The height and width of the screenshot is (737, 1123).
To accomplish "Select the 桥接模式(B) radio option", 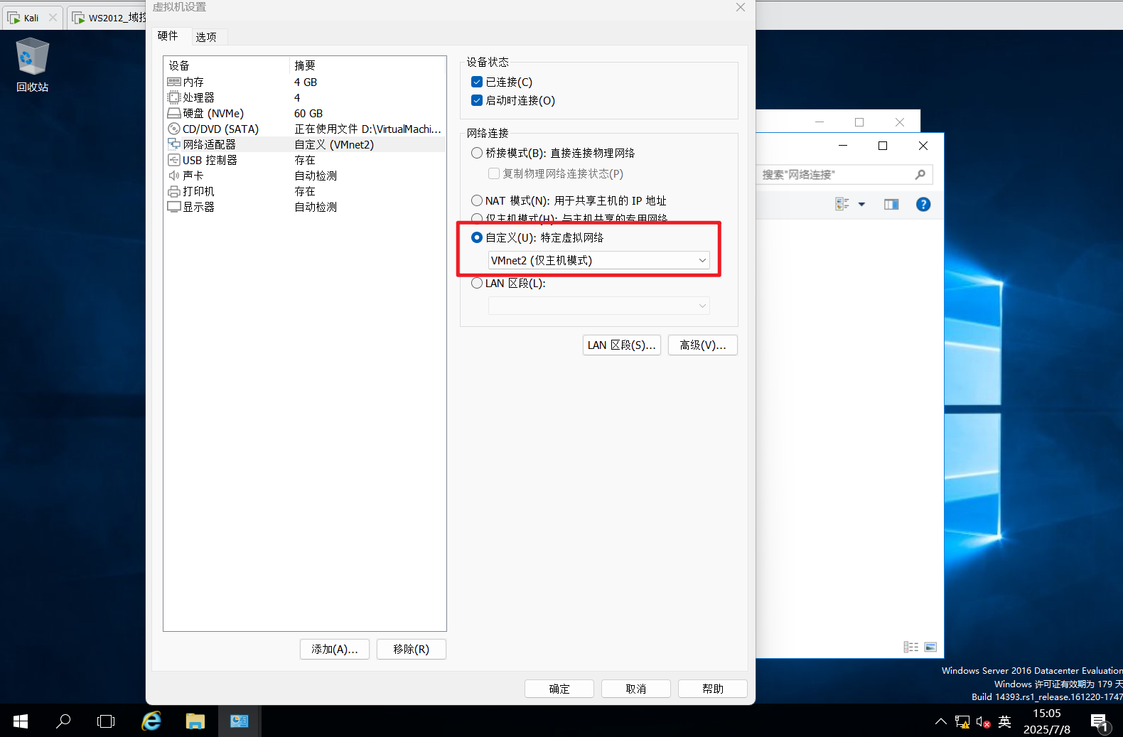I will (477, 154).
